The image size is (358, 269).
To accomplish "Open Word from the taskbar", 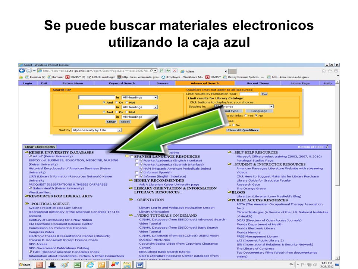I will point(139,265).
